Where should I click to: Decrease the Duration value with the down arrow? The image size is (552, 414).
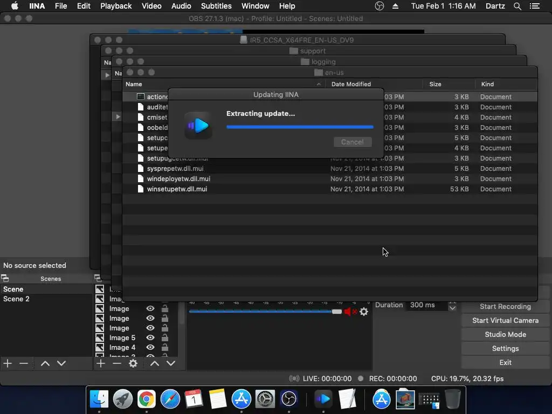pyautogui.click(x=452, y=308)
